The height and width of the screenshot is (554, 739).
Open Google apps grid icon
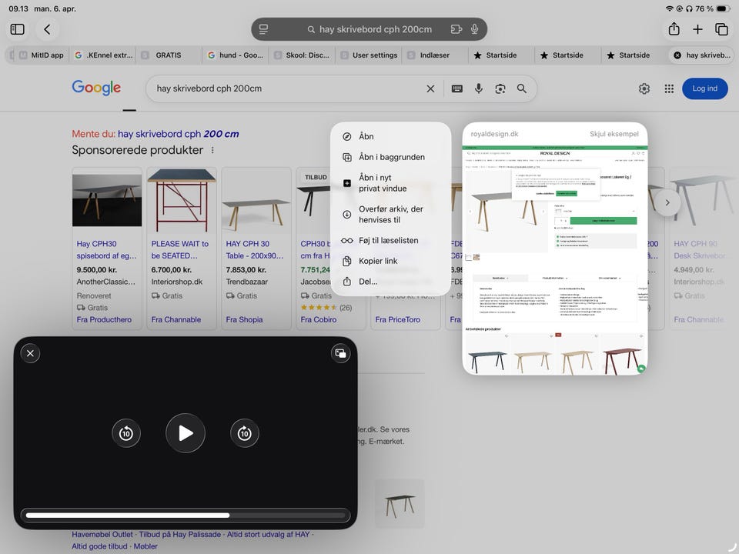[x=669, y=88]
